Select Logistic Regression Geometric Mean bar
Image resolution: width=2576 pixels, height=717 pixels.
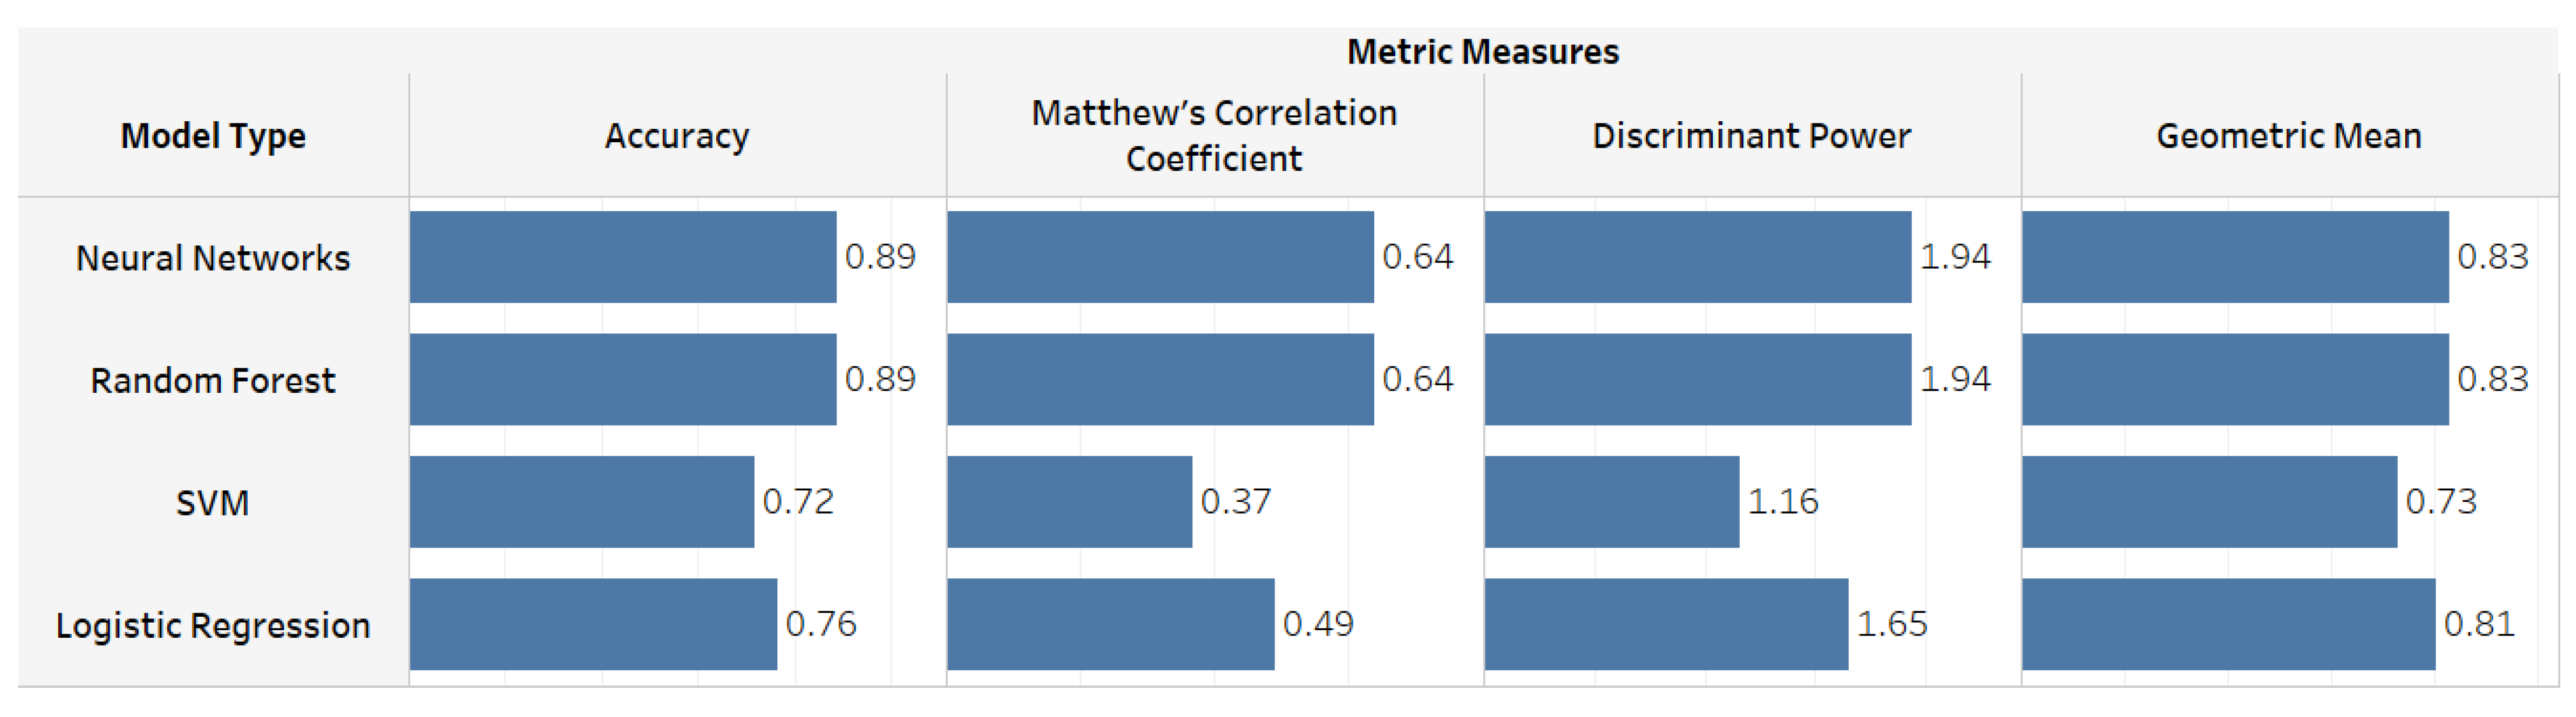[2228, 624]
